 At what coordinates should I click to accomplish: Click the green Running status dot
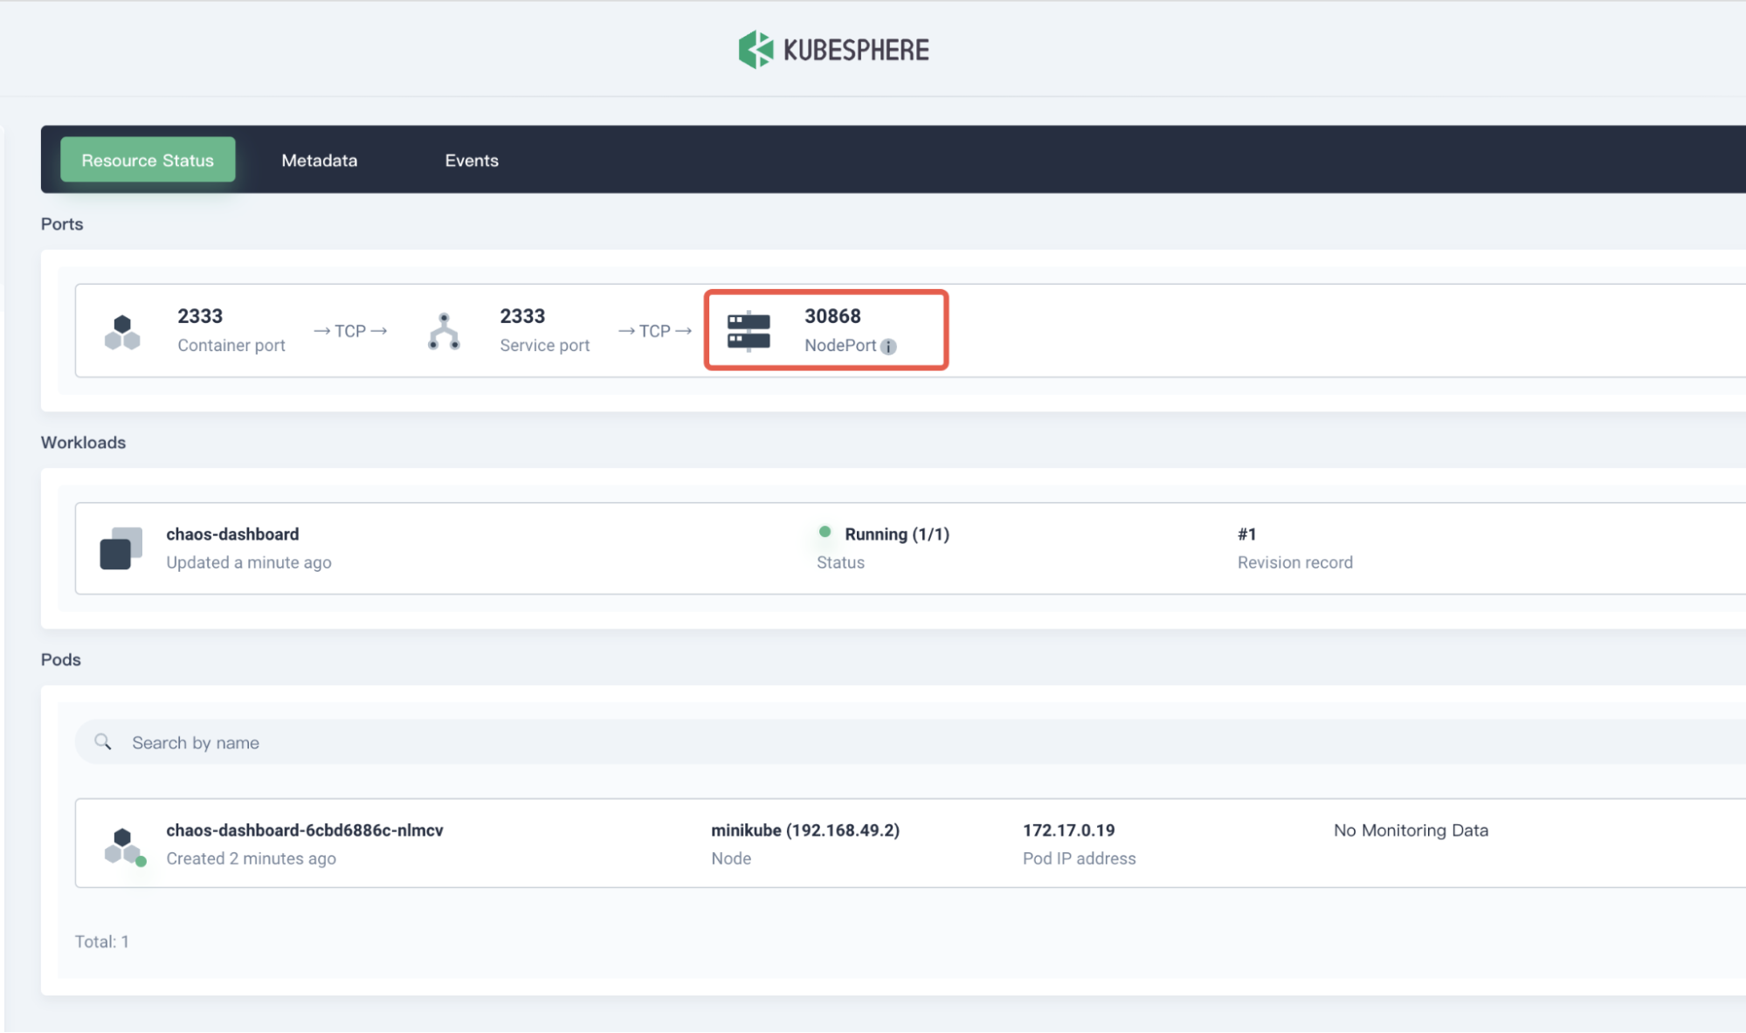[825, 532]
